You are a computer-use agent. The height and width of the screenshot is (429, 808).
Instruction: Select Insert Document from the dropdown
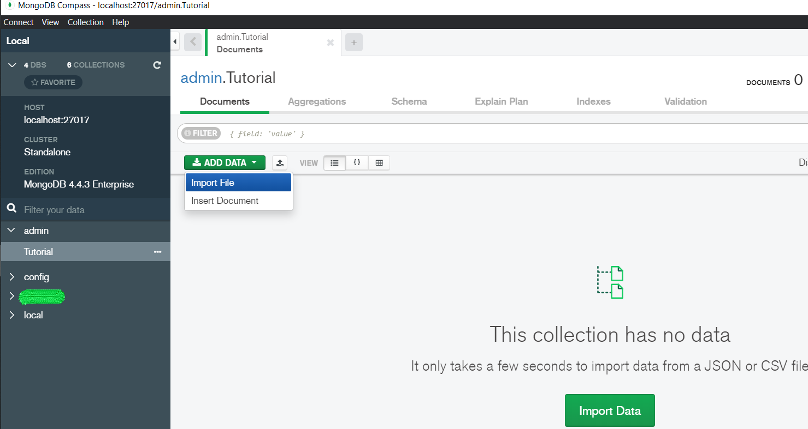[x=225, y=201]
